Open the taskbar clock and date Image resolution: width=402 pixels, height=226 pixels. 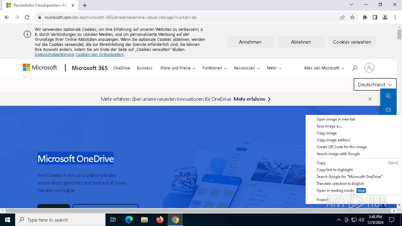[375, 220]
